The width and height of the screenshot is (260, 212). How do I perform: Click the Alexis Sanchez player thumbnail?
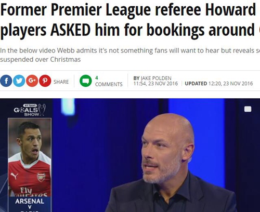(x=30, y=157)
